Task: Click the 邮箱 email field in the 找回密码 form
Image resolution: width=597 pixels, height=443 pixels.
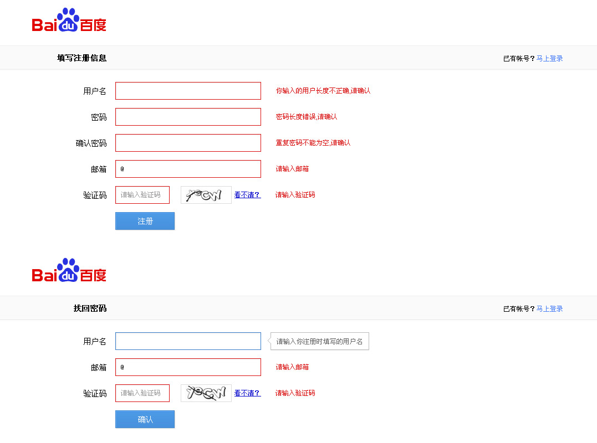Action: point(188,367)
